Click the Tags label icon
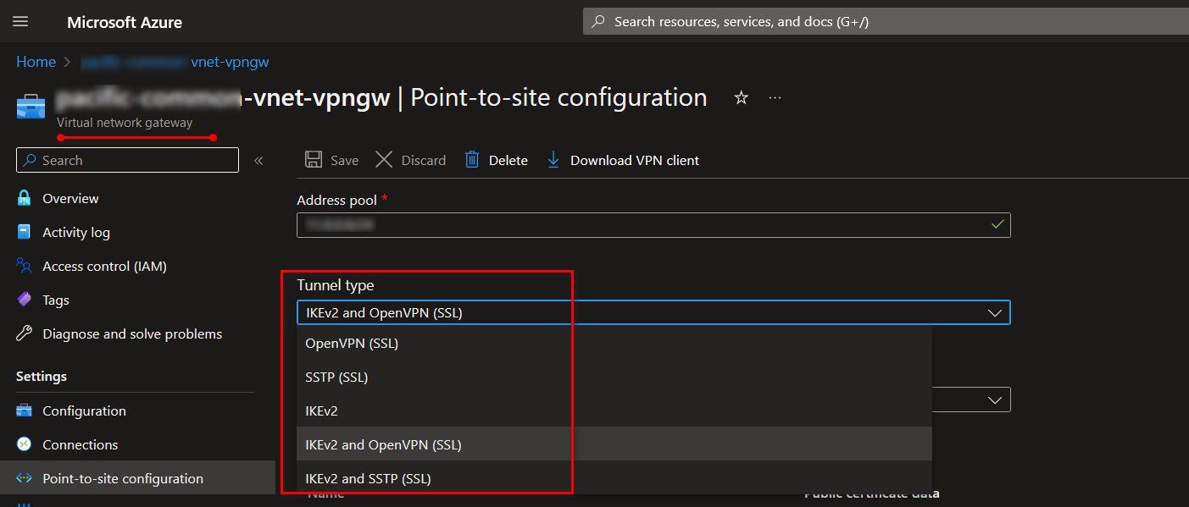Screen dimensions: 1189x507 click(25, 300)
